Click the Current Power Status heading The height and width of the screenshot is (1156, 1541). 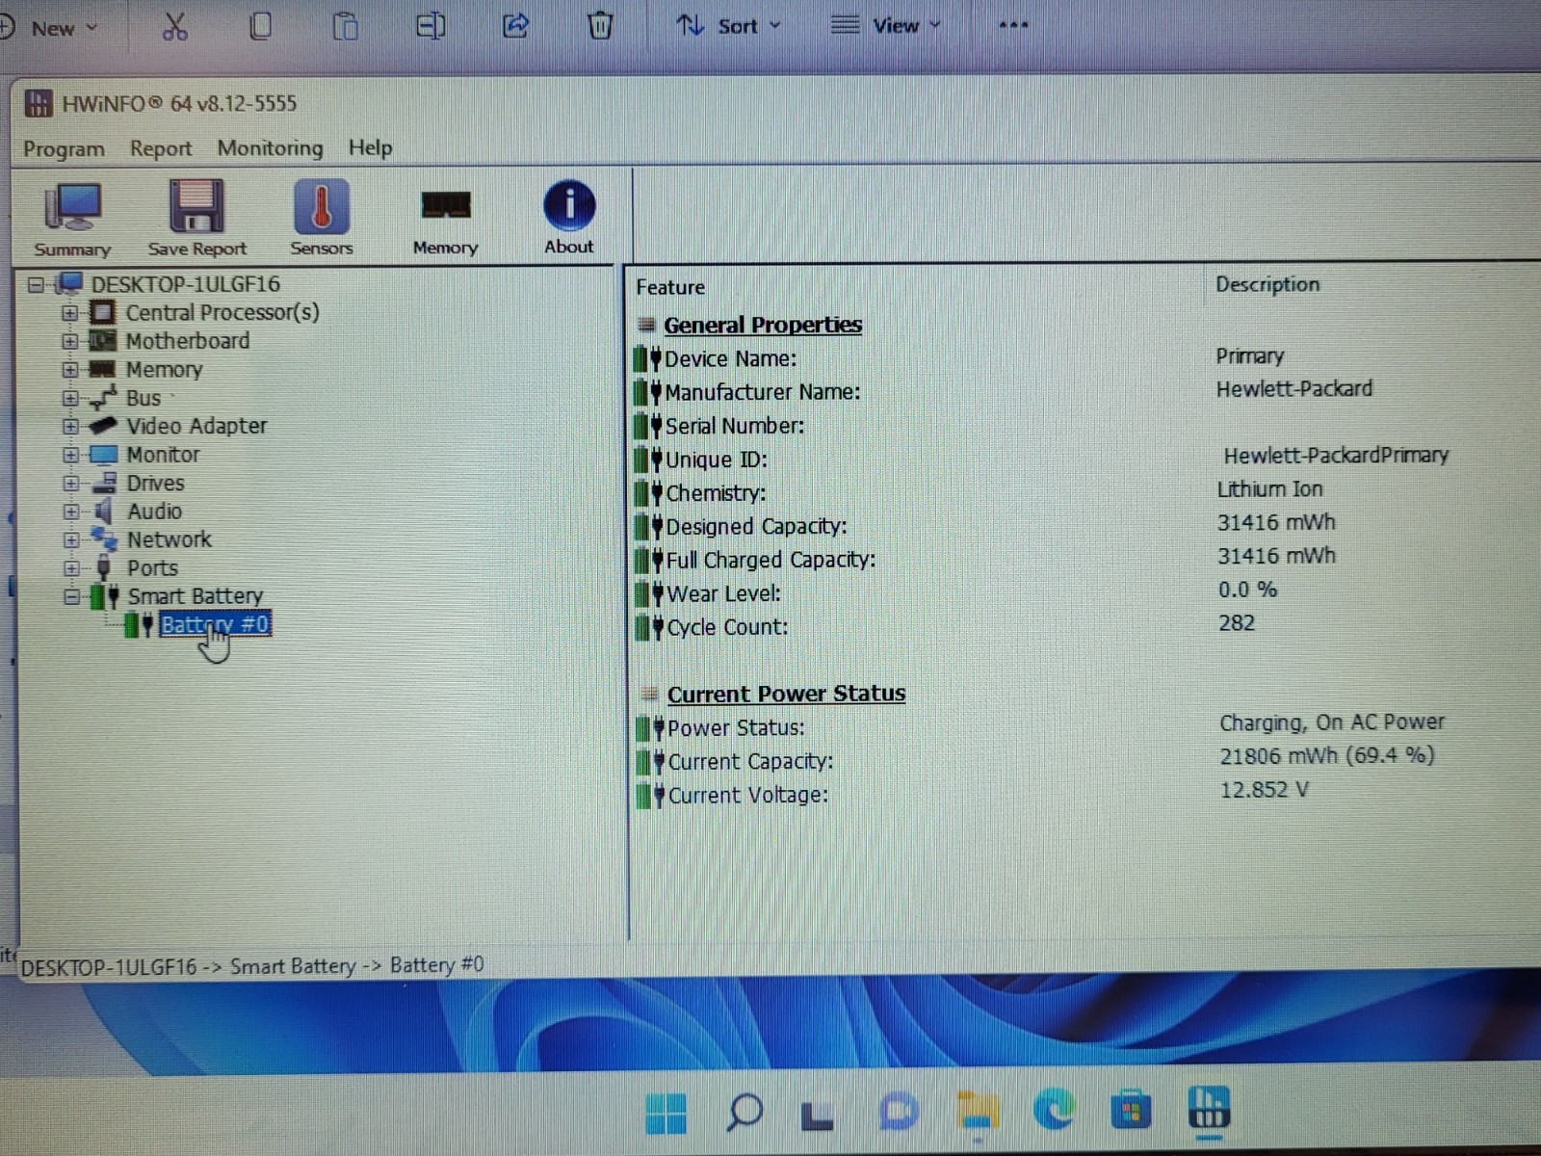click(x=786, y=694)
